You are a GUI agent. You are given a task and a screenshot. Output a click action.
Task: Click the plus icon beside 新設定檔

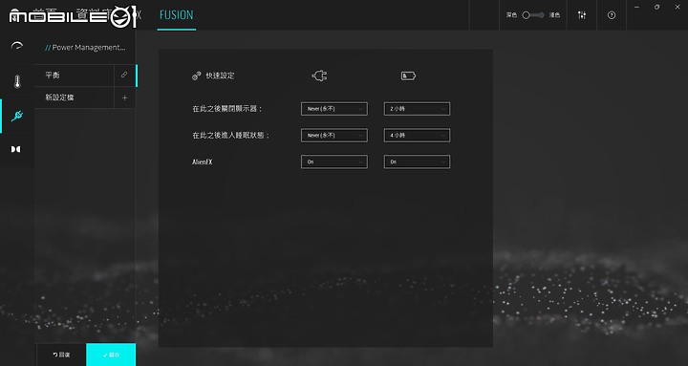click(x=124, y=97)
